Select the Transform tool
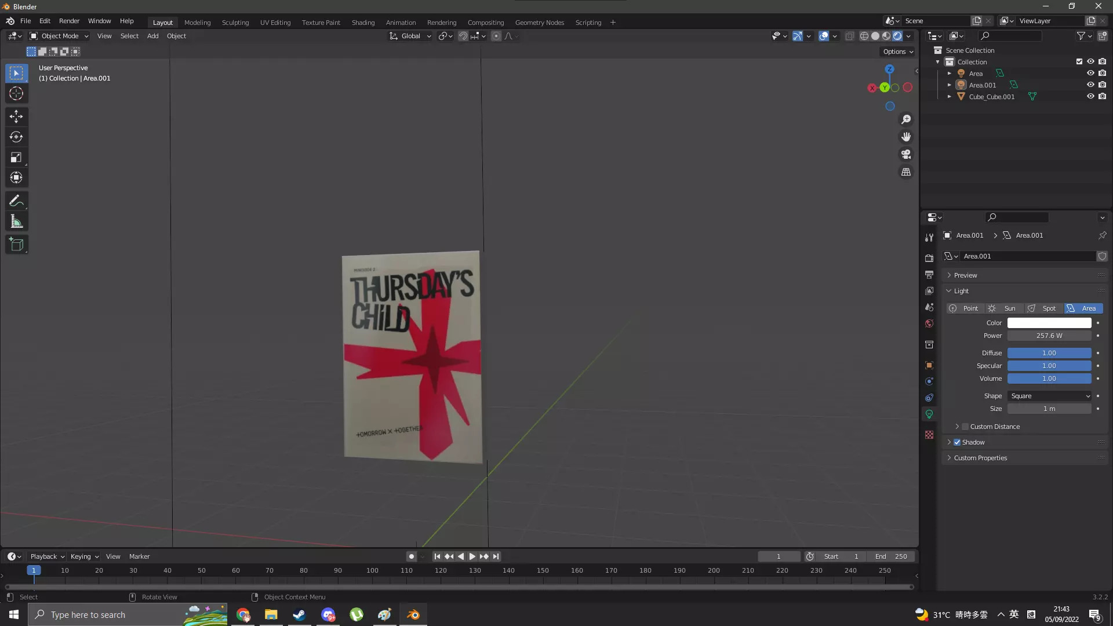 (16, 177)
